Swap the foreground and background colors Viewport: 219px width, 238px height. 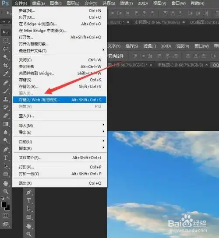[x=8, y=198]
